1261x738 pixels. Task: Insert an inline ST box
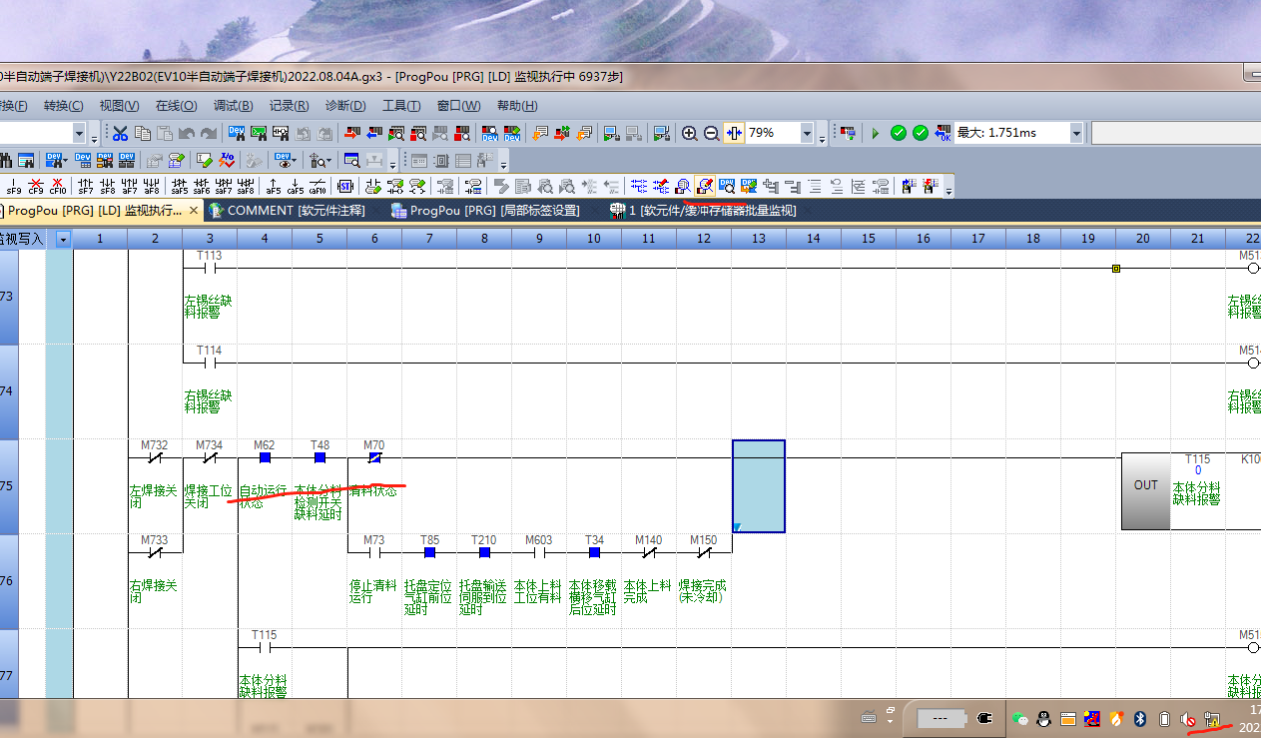point(344,186)
